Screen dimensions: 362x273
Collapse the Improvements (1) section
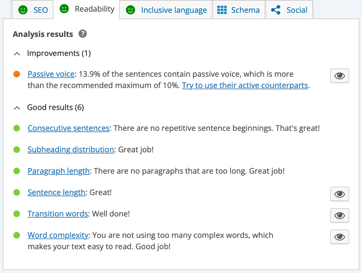pos(52,53)
